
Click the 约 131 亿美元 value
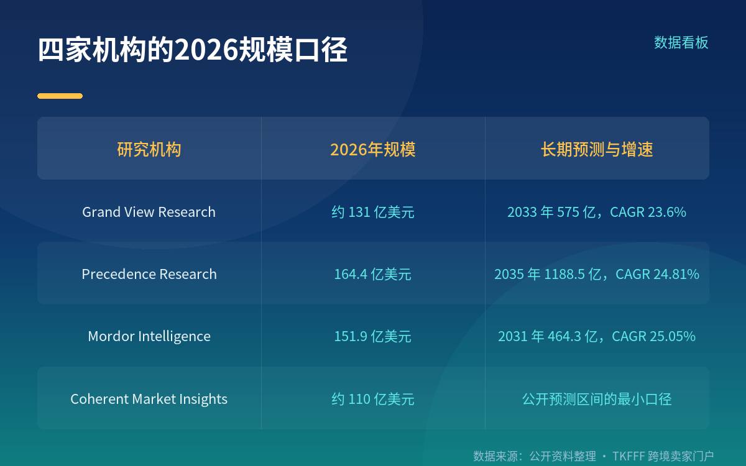point(373,212)
